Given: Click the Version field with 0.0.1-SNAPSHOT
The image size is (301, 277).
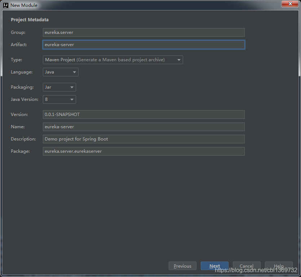Looking at the screenshot, I should [x=143, y=115].
